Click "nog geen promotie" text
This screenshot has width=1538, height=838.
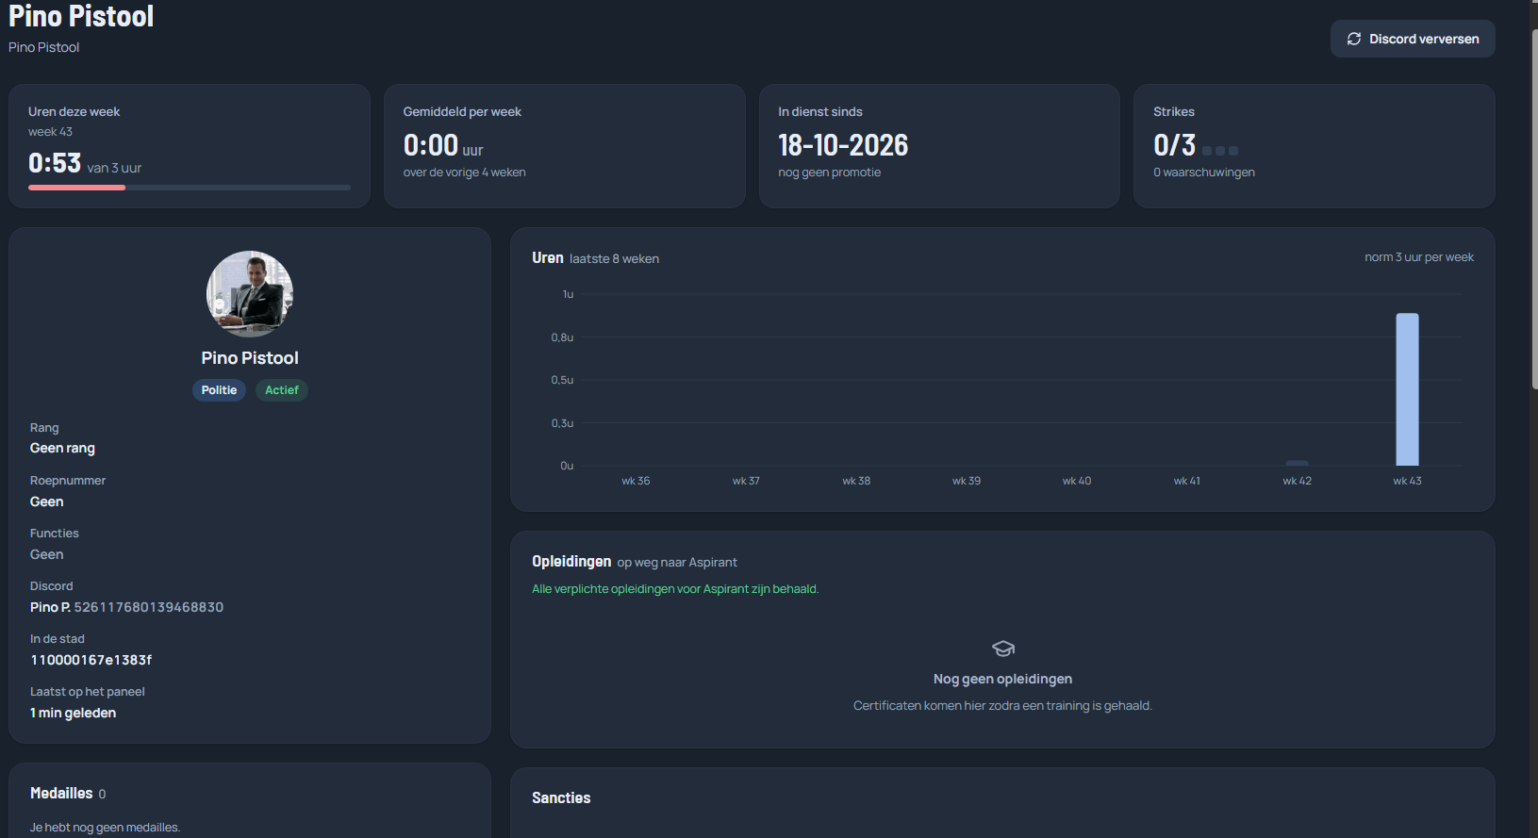click(830, 173)
